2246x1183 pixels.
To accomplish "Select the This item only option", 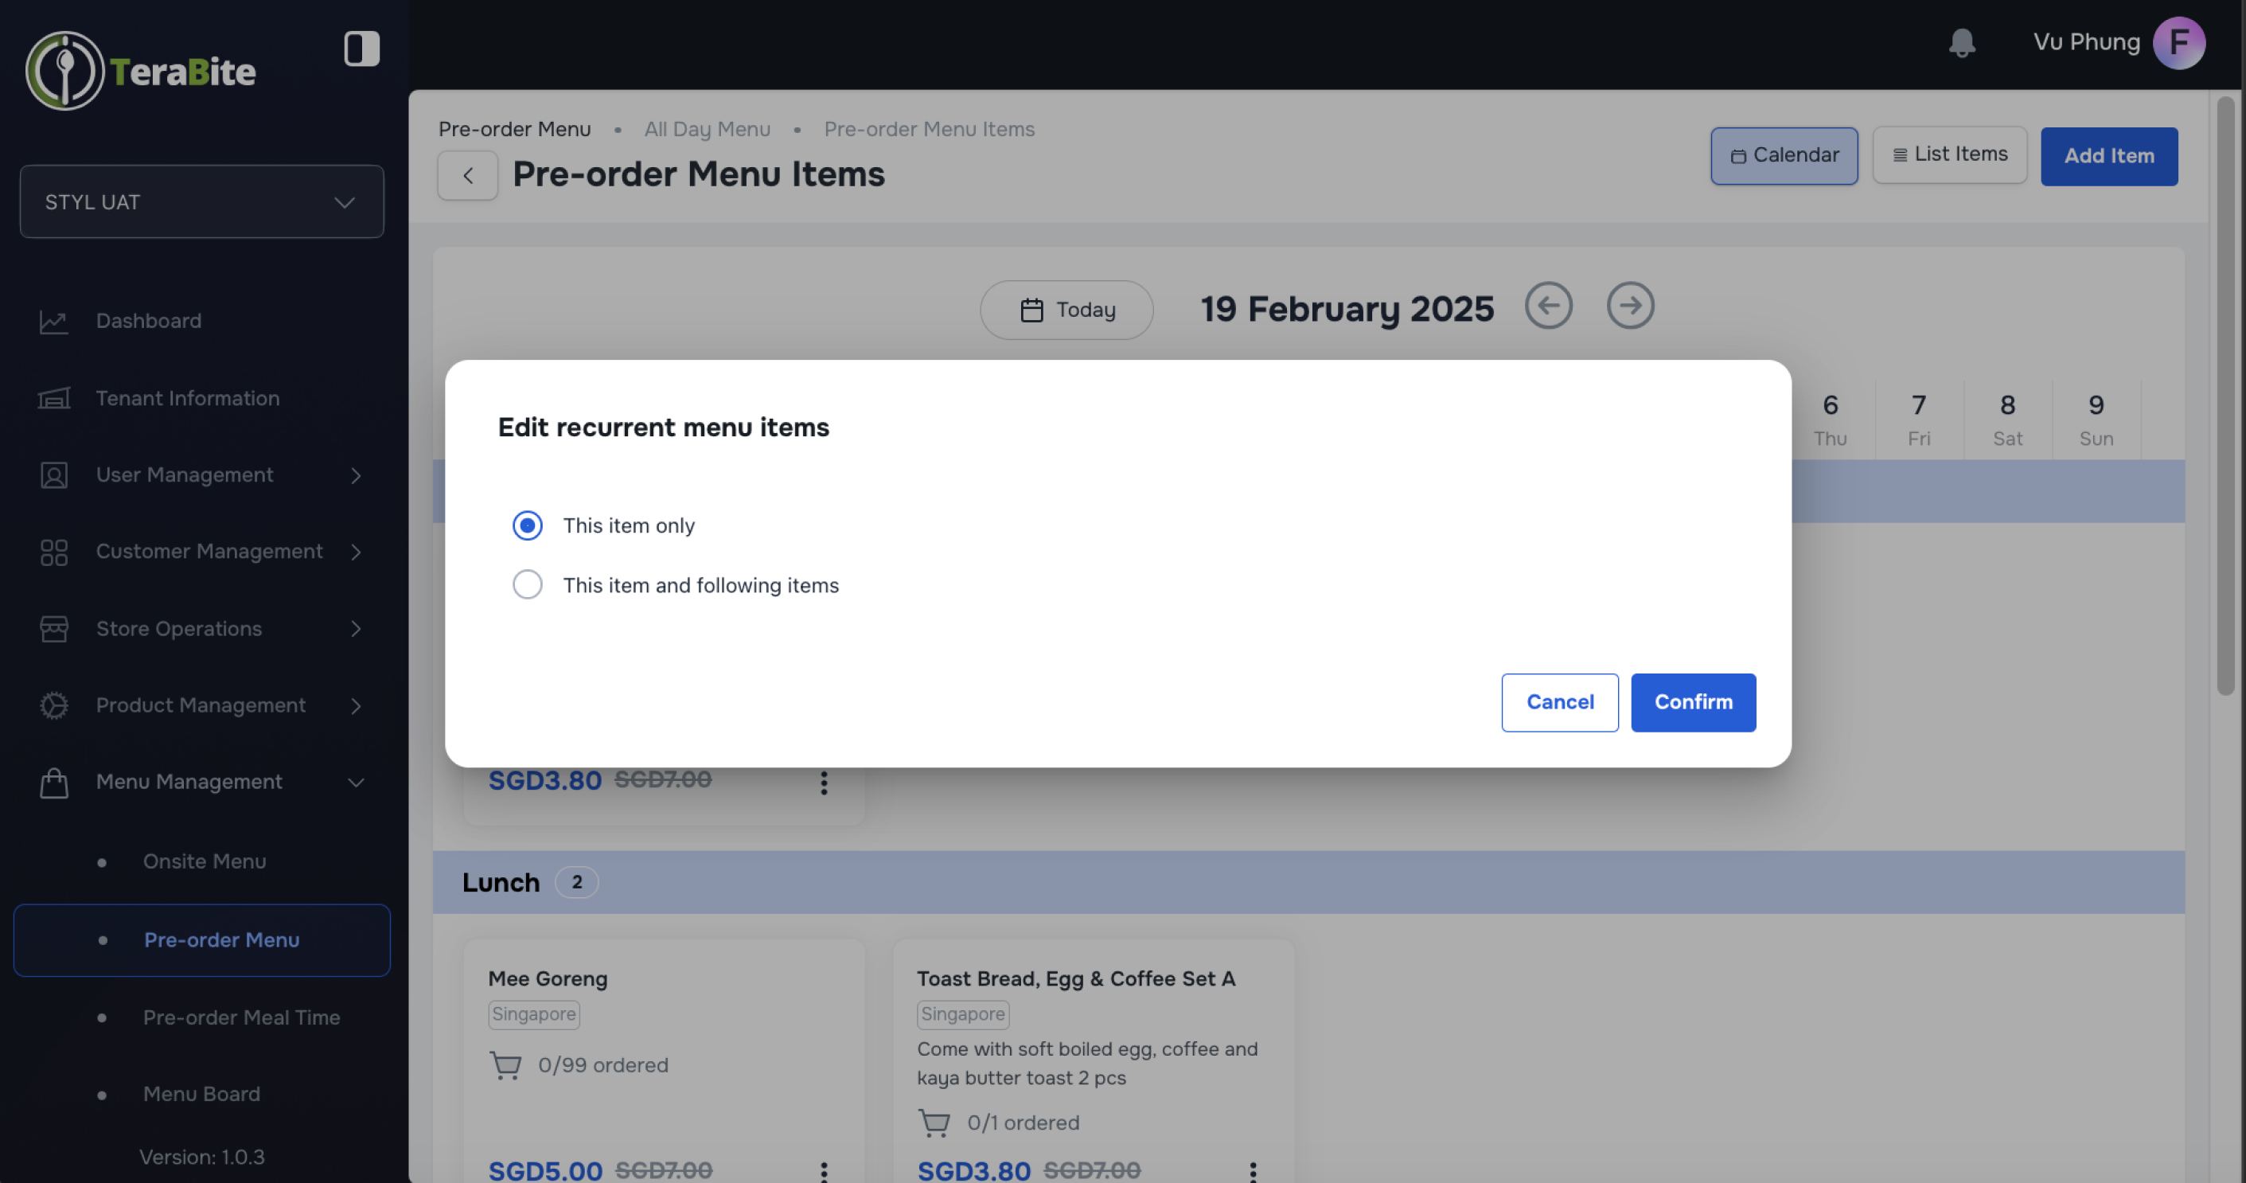I will 527,525.
